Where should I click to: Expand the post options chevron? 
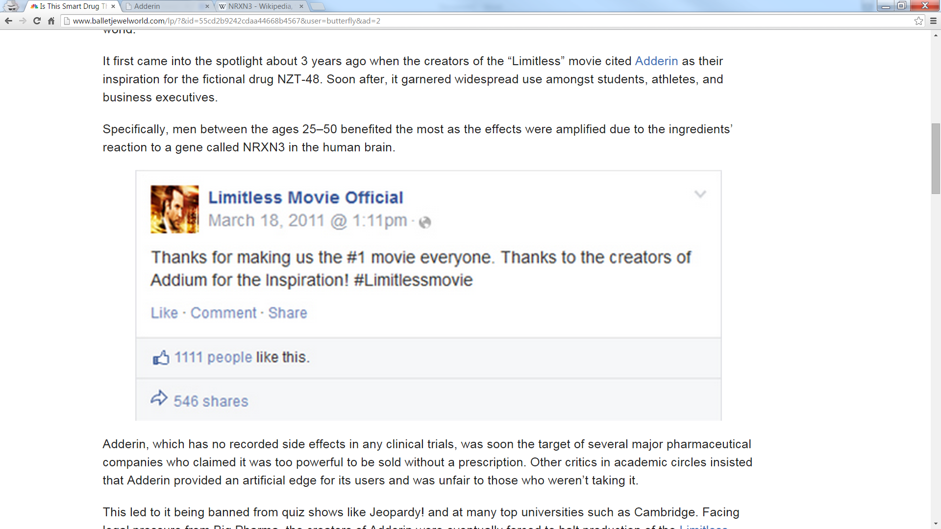coord(700,194)
